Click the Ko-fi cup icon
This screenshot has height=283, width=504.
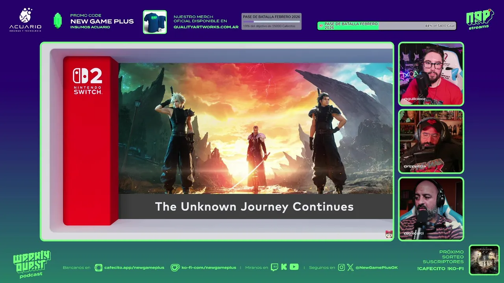coord(175,268)
